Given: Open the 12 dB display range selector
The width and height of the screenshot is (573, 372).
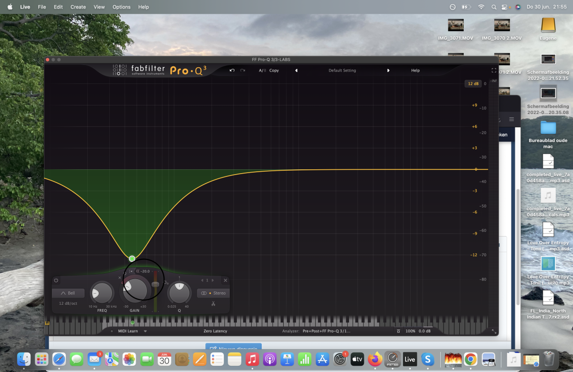Looking at the screenshot, I should 473,83.
